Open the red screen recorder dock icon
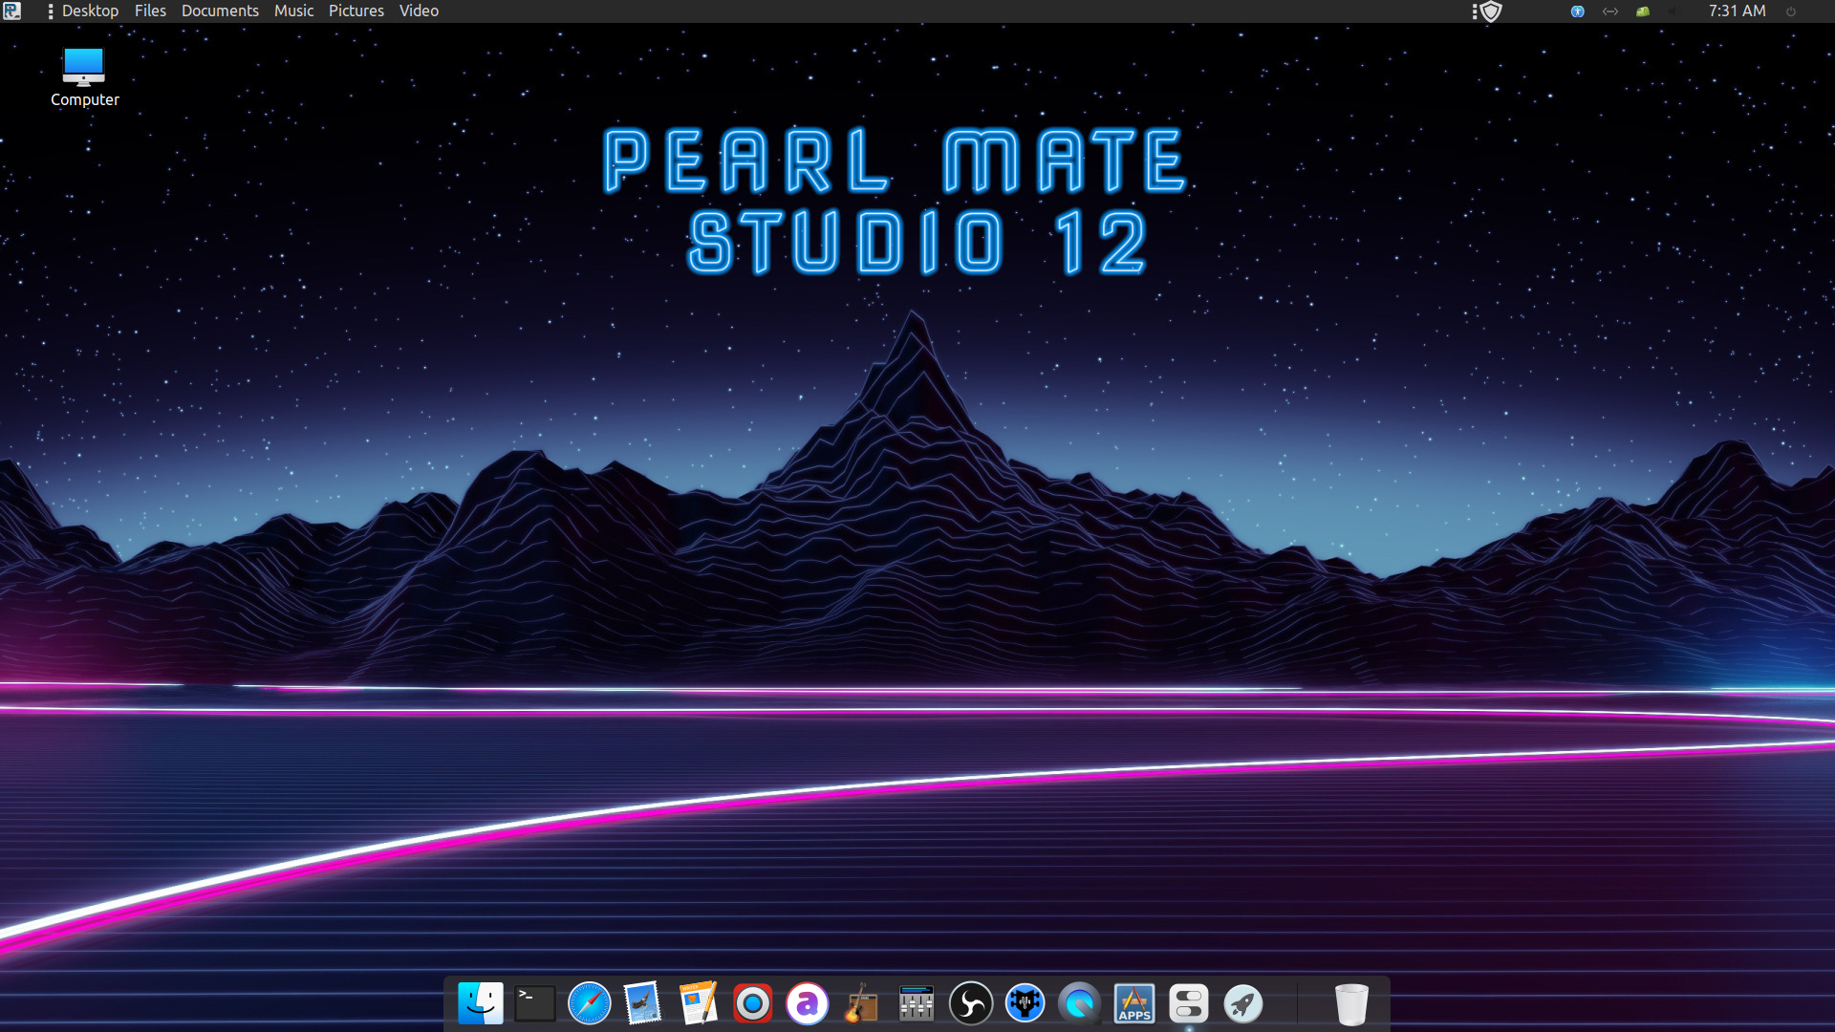This screenshot has width=1835, height=1032. tap(752, 1003)
